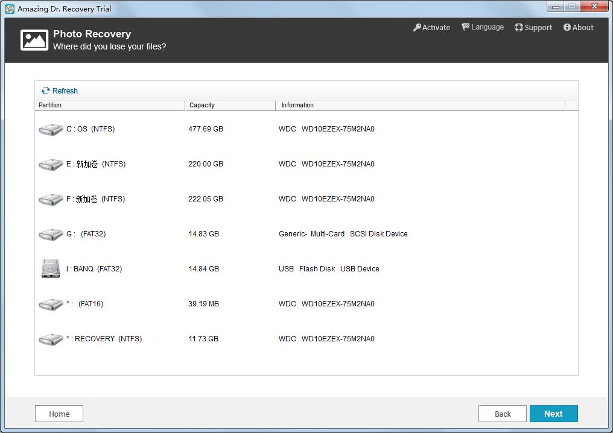Viewport: 613px width, 433px height.
Task: Click the Home button
Action: coord(59,414)
